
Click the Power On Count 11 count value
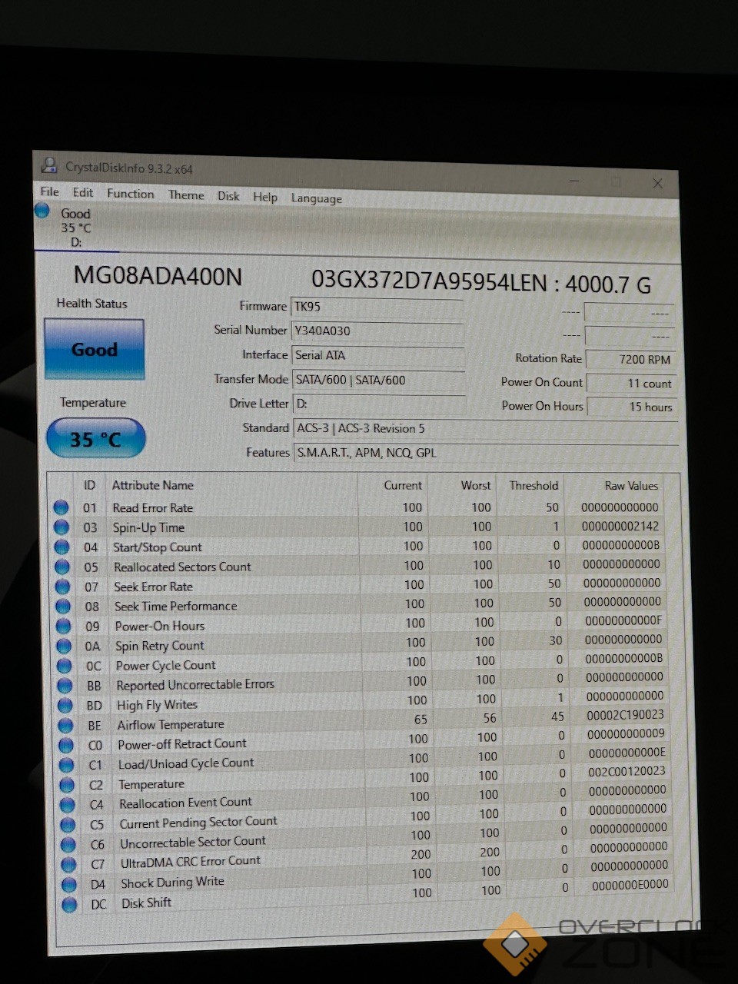pyautogui.click(x=630, y=383)
